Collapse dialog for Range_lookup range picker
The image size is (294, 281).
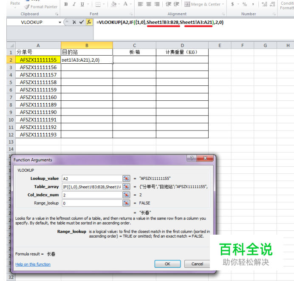126,203
